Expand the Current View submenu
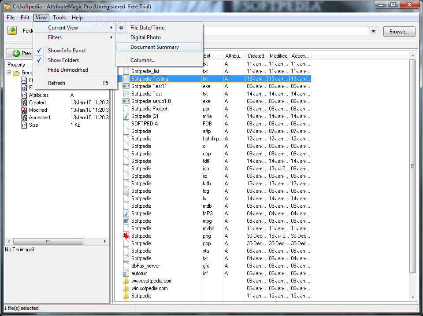423x316 pixels. point(75,28)
